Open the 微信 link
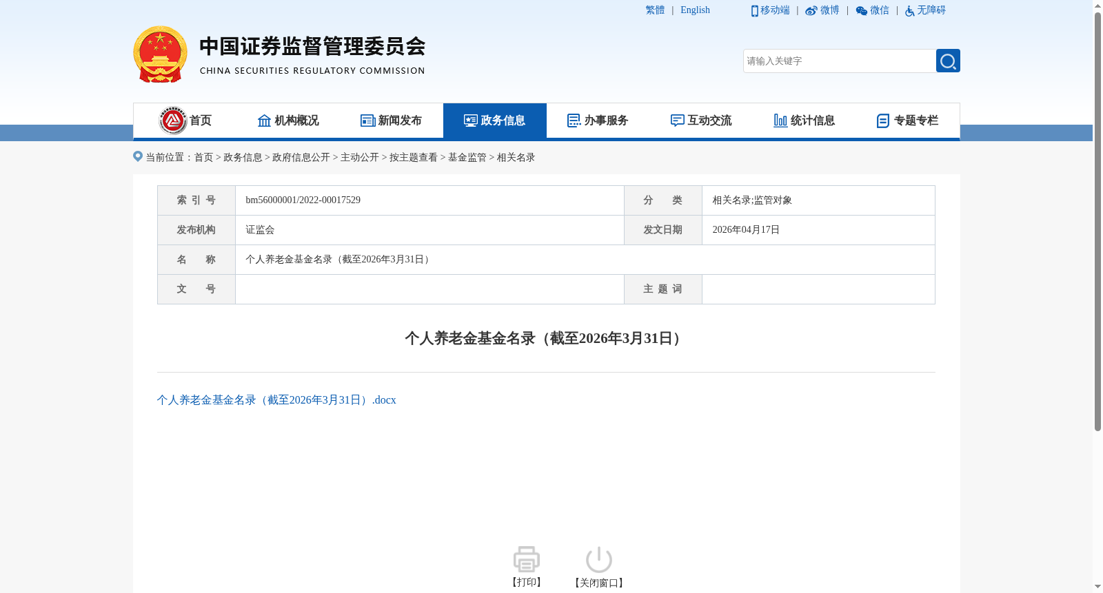This screenshot has width=1103, height=593. point(880,10)
